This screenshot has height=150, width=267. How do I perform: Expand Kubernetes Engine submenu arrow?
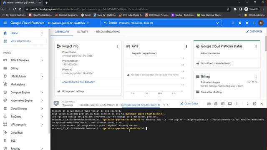click(42, 100)
